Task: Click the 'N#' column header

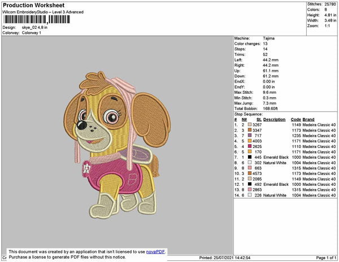Action: 244,120
